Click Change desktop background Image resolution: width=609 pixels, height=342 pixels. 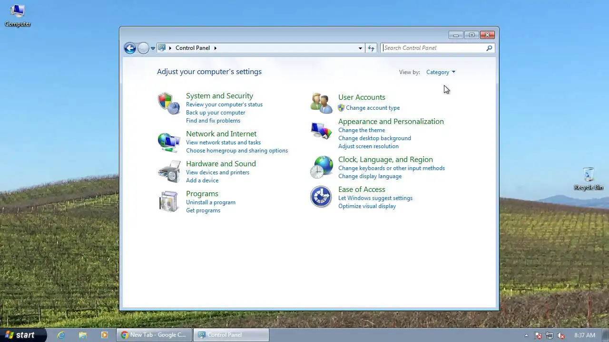pos(374,138)
